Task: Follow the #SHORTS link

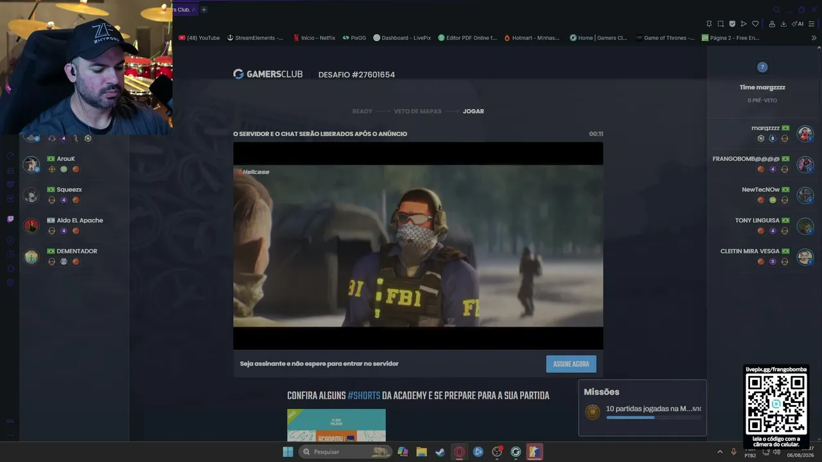Action: [364, 396]
